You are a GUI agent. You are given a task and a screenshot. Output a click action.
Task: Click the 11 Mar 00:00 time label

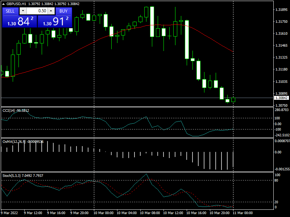[243, 213]
